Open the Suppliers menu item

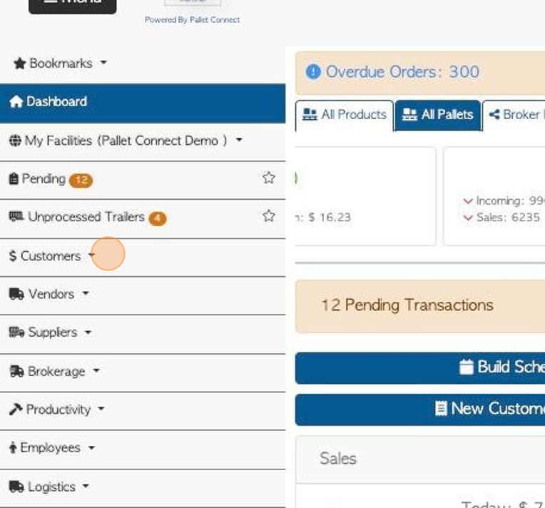click(x=51, y=332)
